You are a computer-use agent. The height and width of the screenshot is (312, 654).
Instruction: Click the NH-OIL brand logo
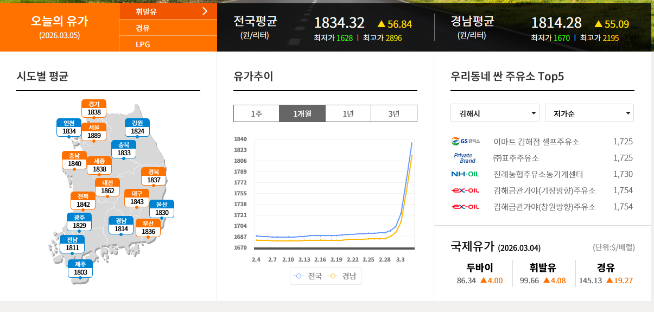(465, 174)
